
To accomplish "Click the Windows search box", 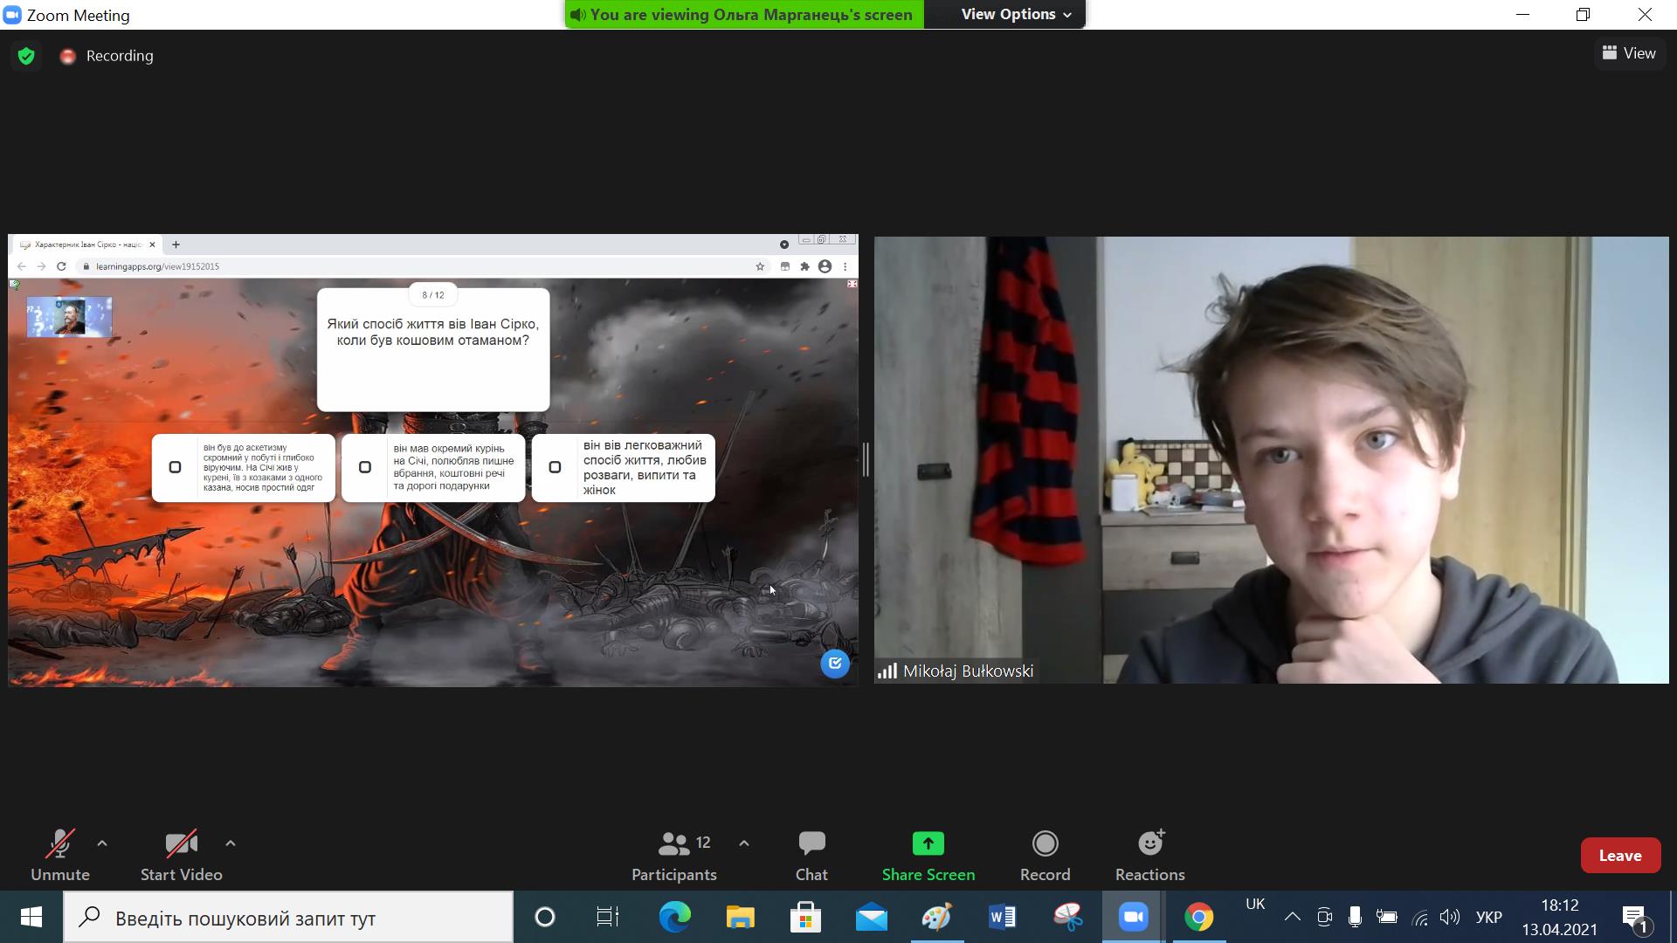I will [288, 918].
